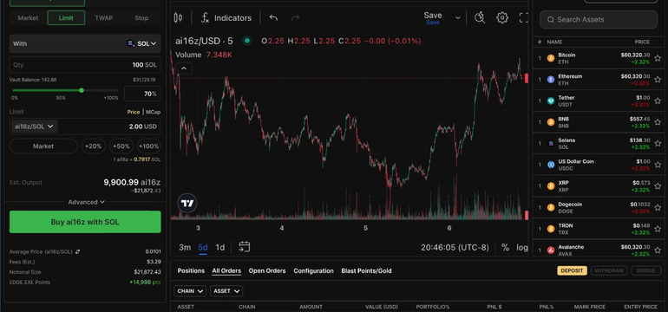Open the Positions tab

(191, 270)
